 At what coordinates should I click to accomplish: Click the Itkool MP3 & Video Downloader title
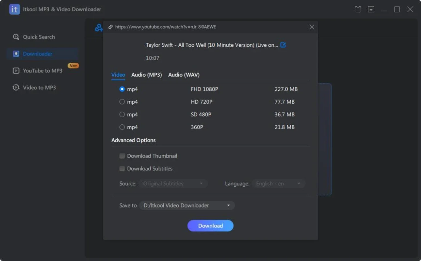[62, 9]
